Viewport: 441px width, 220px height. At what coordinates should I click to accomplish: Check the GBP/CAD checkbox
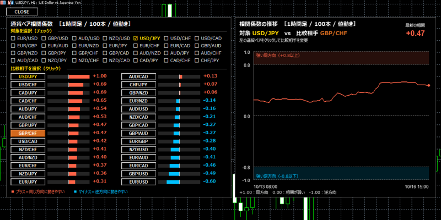click(105, 53)
